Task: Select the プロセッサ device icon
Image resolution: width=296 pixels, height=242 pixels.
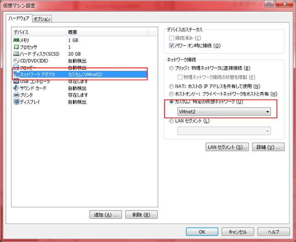Action: tap(16, 47)
